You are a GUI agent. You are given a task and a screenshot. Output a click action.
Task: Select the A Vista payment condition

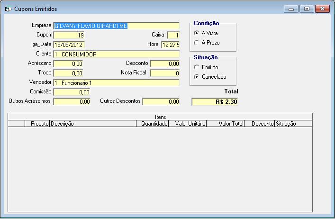pos(197,33)
